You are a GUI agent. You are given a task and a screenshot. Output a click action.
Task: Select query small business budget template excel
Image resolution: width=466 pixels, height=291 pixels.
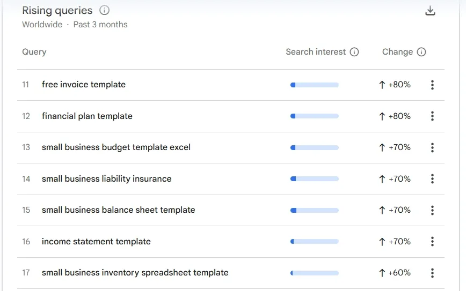click(116, 147)
